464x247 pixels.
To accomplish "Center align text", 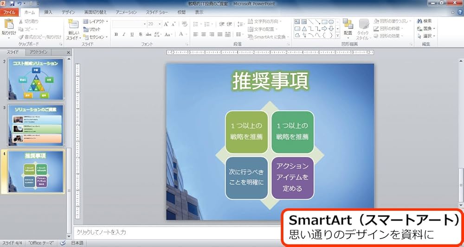I will pos(204,34).
